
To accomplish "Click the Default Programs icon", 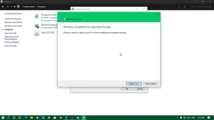I will 37,26.
